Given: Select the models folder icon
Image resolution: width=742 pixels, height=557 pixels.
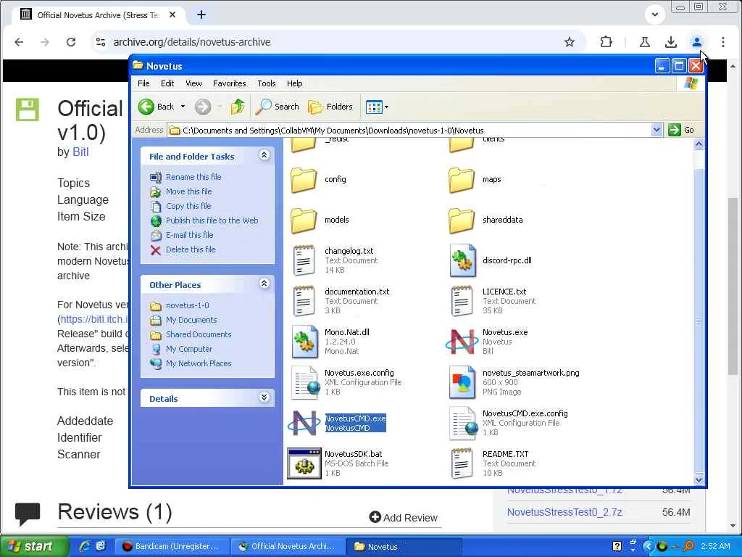Looking at the screenshot, I should tap(304, 220).
